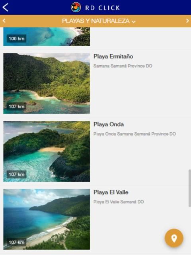Click the 107 km badge on Playa Onda
The height and width of the screenshot is (255, 191).
[16, 175]
